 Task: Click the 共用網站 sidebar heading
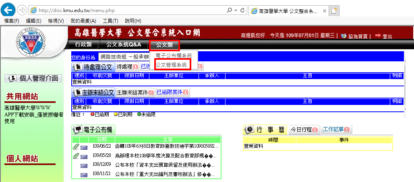pos(22,96)
